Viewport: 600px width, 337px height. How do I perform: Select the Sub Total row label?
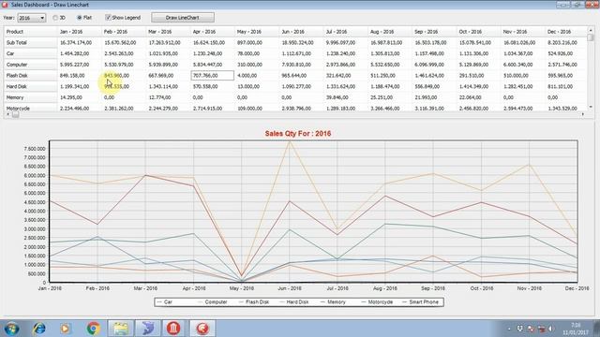tap(31, 43)
